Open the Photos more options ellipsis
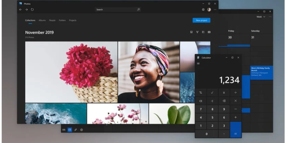Screen dimensions: 286x143 pos(215,9)
